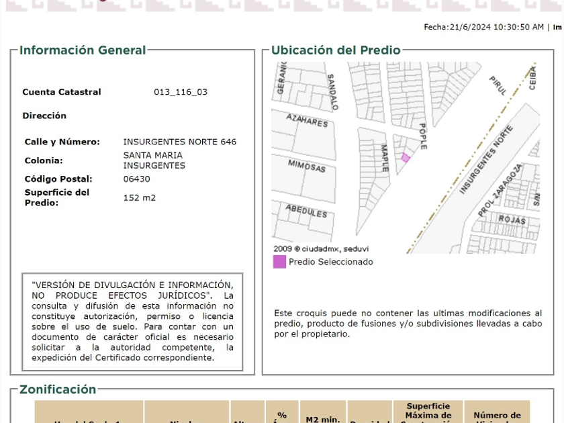Screen dimensions: 564x423
Task: Click the Código Postal label
Action: click(58, 179)
